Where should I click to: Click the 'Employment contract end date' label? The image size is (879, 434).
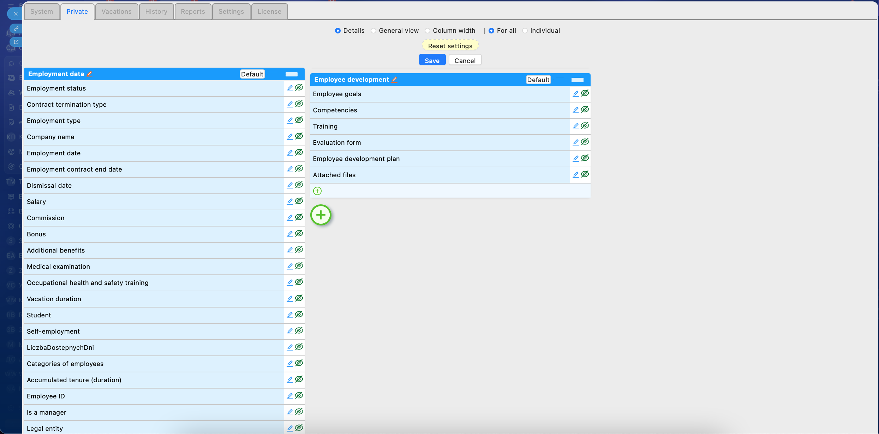(74, 169)
